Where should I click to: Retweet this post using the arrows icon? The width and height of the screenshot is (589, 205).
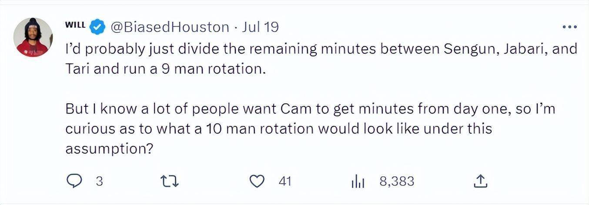pyautogui.click(x=170, y=181)
